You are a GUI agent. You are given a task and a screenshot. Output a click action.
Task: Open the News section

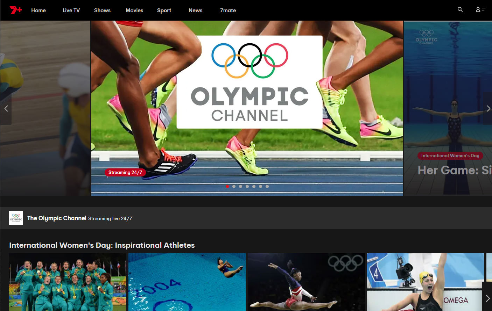click(x=196, y=10)
